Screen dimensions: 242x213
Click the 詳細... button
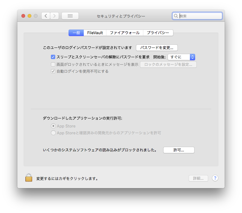[198, 178]
